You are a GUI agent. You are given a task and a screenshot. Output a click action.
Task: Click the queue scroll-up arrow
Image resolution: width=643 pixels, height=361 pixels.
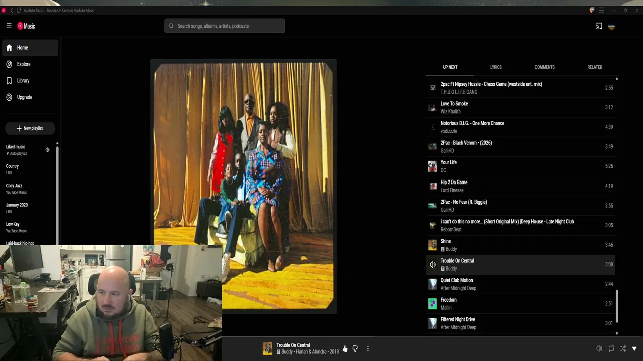617,79
